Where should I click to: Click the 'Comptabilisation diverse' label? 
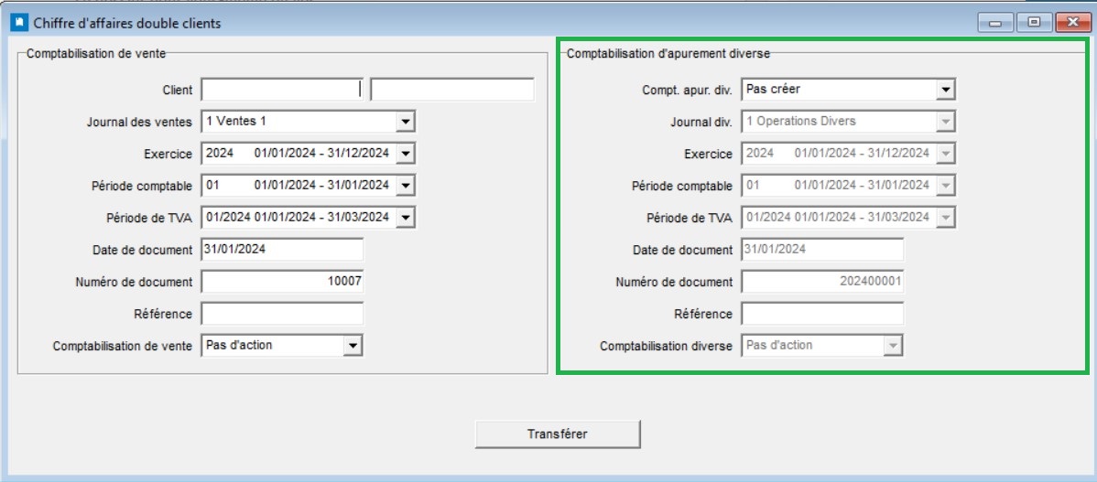[666, 346]
